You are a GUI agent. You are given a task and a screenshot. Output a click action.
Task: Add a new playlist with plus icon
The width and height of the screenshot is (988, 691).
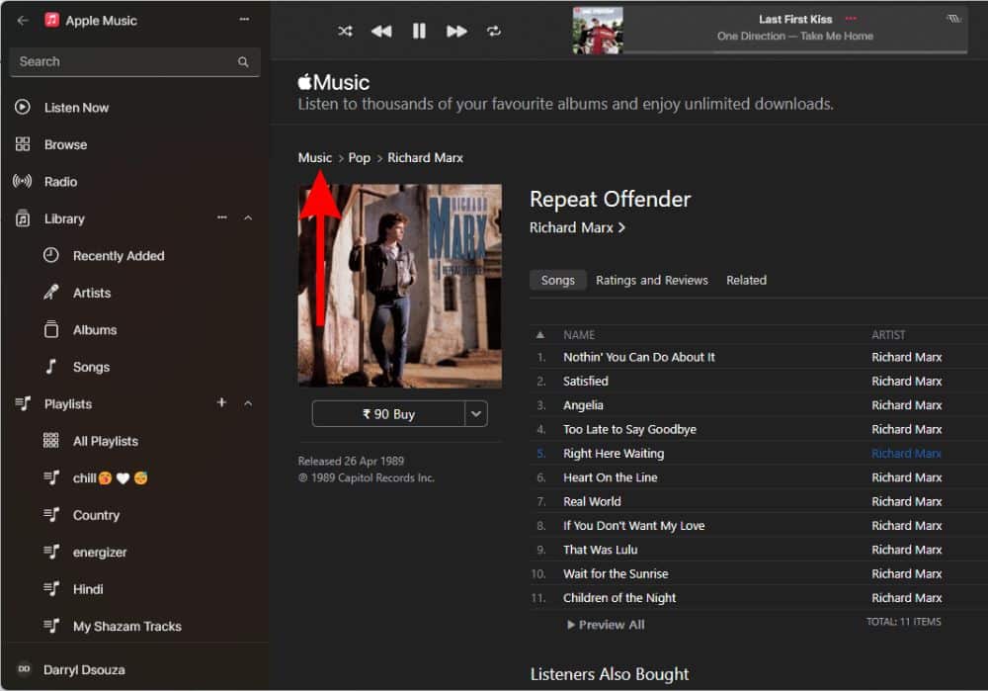click(221, 403)
